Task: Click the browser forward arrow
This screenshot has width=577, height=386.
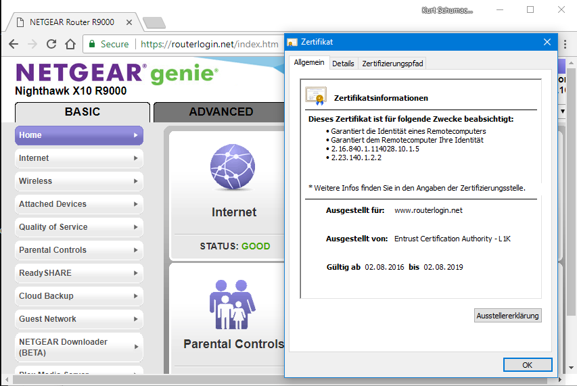Action: coord(32,44)
